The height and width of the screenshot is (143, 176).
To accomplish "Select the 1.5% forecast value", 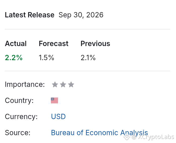I will [46, 58].
